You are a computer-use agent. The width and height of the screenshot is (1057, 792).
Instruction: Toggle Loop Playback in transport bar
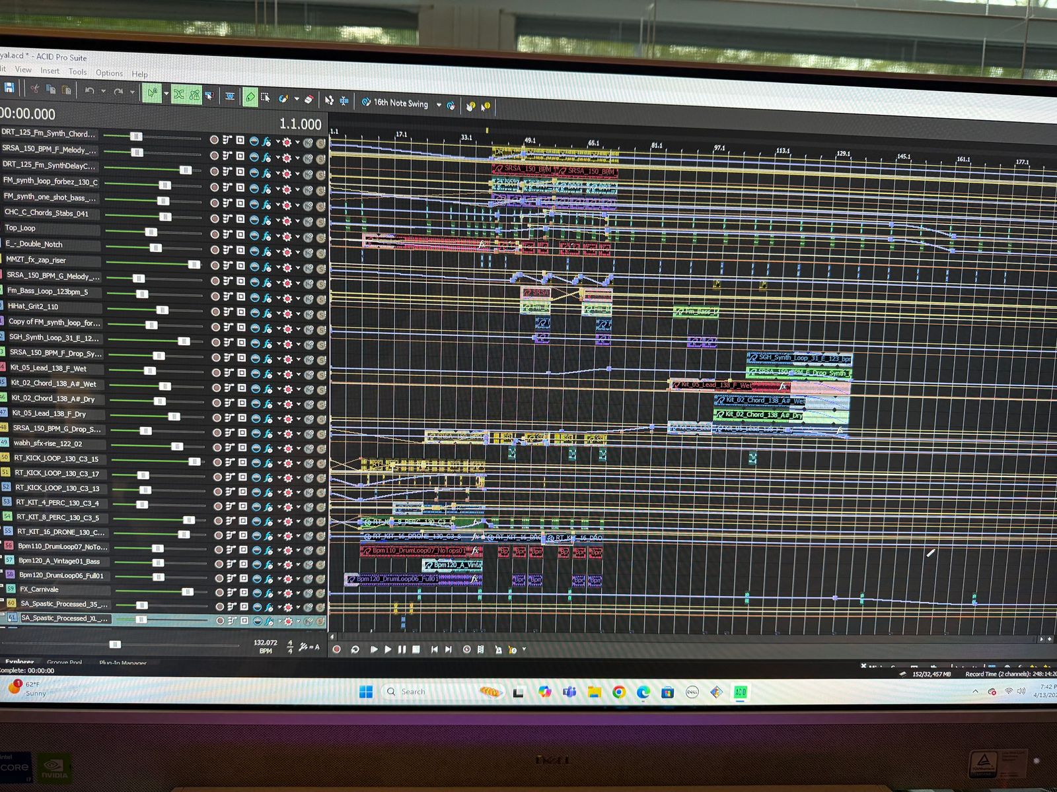coord(355,649)
